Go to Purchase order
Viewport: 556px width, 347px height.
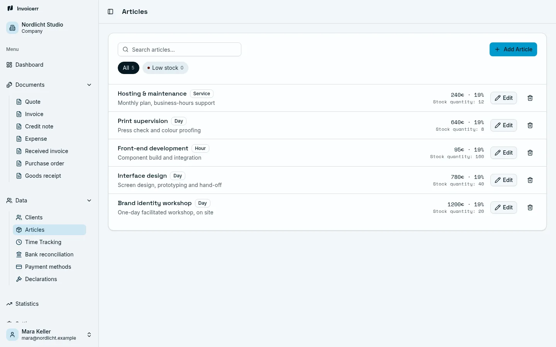click(x=49, y=163)
